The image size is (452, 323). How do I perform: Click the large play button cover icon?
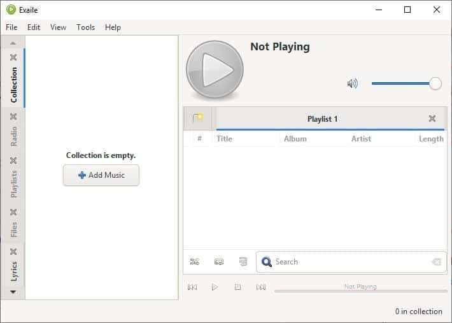pyautogui.click(x=215, y=69)
